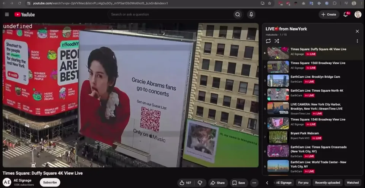Bookmark this page with the star

tap(270, 3)
